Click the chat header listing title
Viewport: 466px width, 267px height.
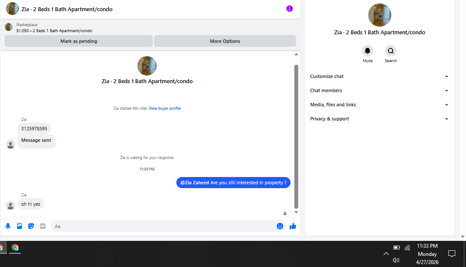67,9
